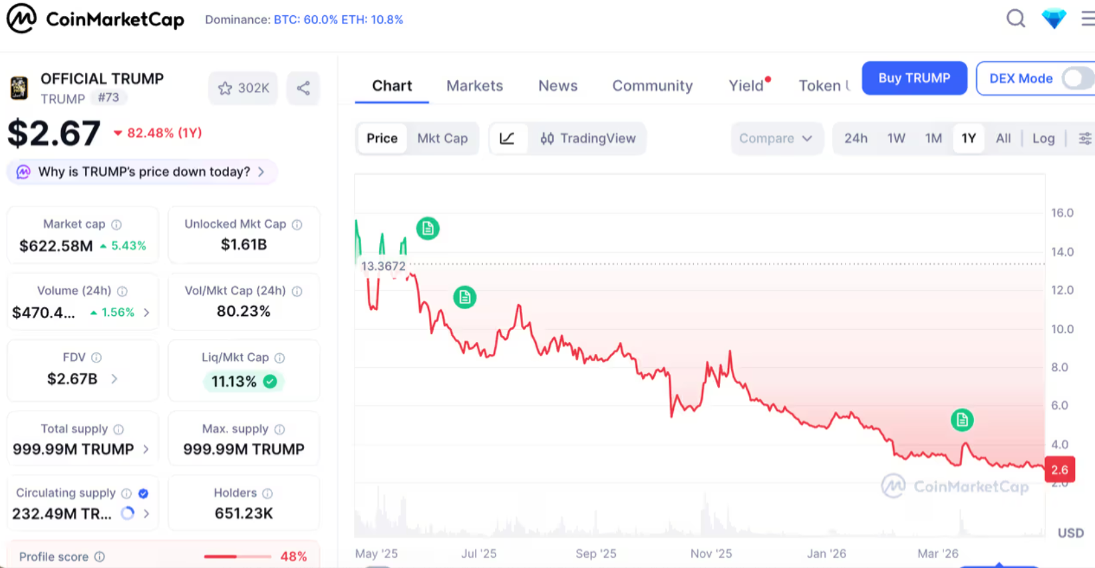Open the hamburger menu
1095x568 pixels.
[x=1088, y=19]
